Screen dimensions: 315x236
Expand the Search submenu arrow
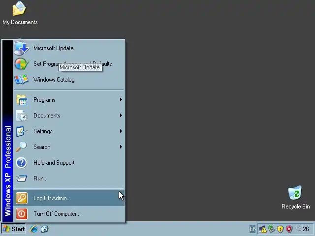tap(121, 147)
